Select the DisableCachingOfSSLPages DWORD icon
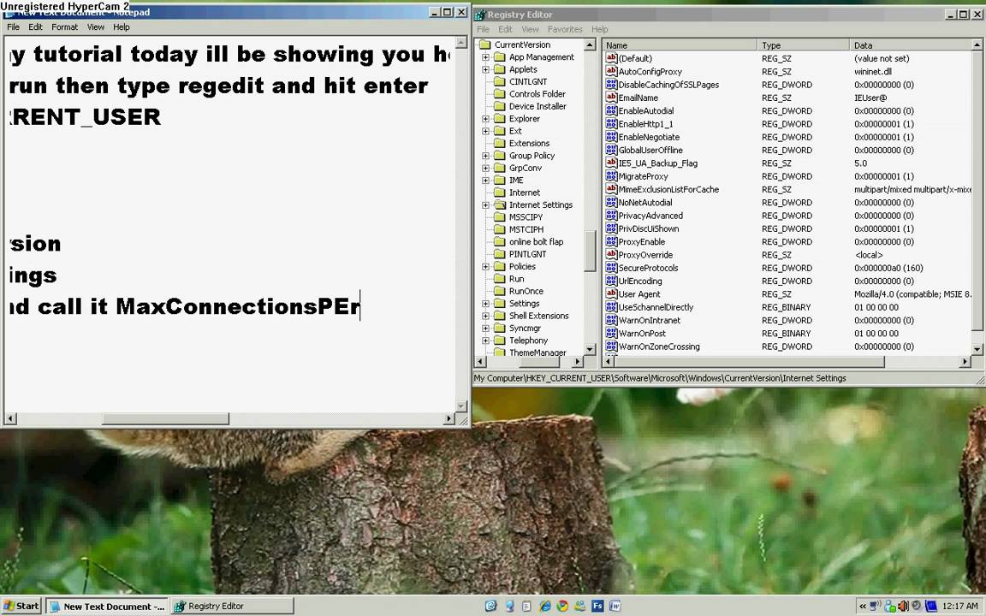 click(x=611, y=84)
